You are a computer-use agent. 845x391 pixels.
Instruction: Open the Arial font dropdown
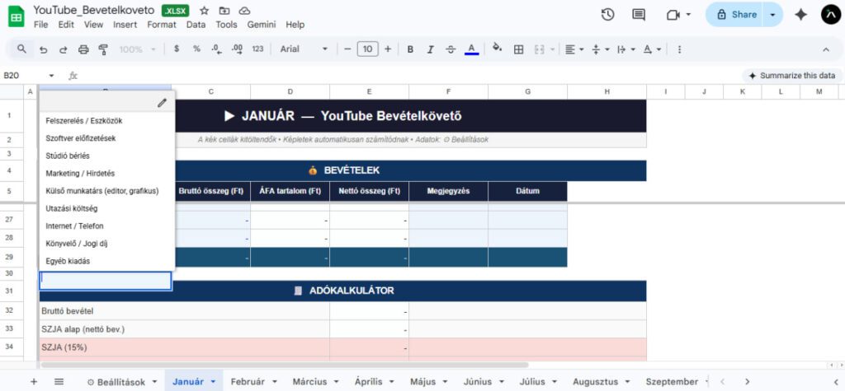coord(304,49)
